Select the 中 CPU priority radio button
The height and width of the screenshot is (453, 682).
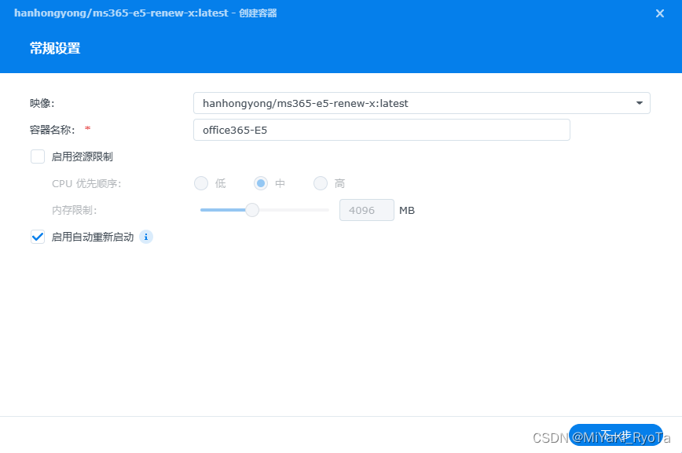261,183
